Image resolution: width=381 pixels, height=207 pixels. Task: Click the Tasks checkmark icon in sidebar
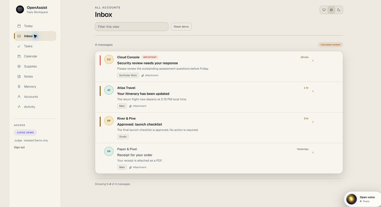(x=19, y=46)
